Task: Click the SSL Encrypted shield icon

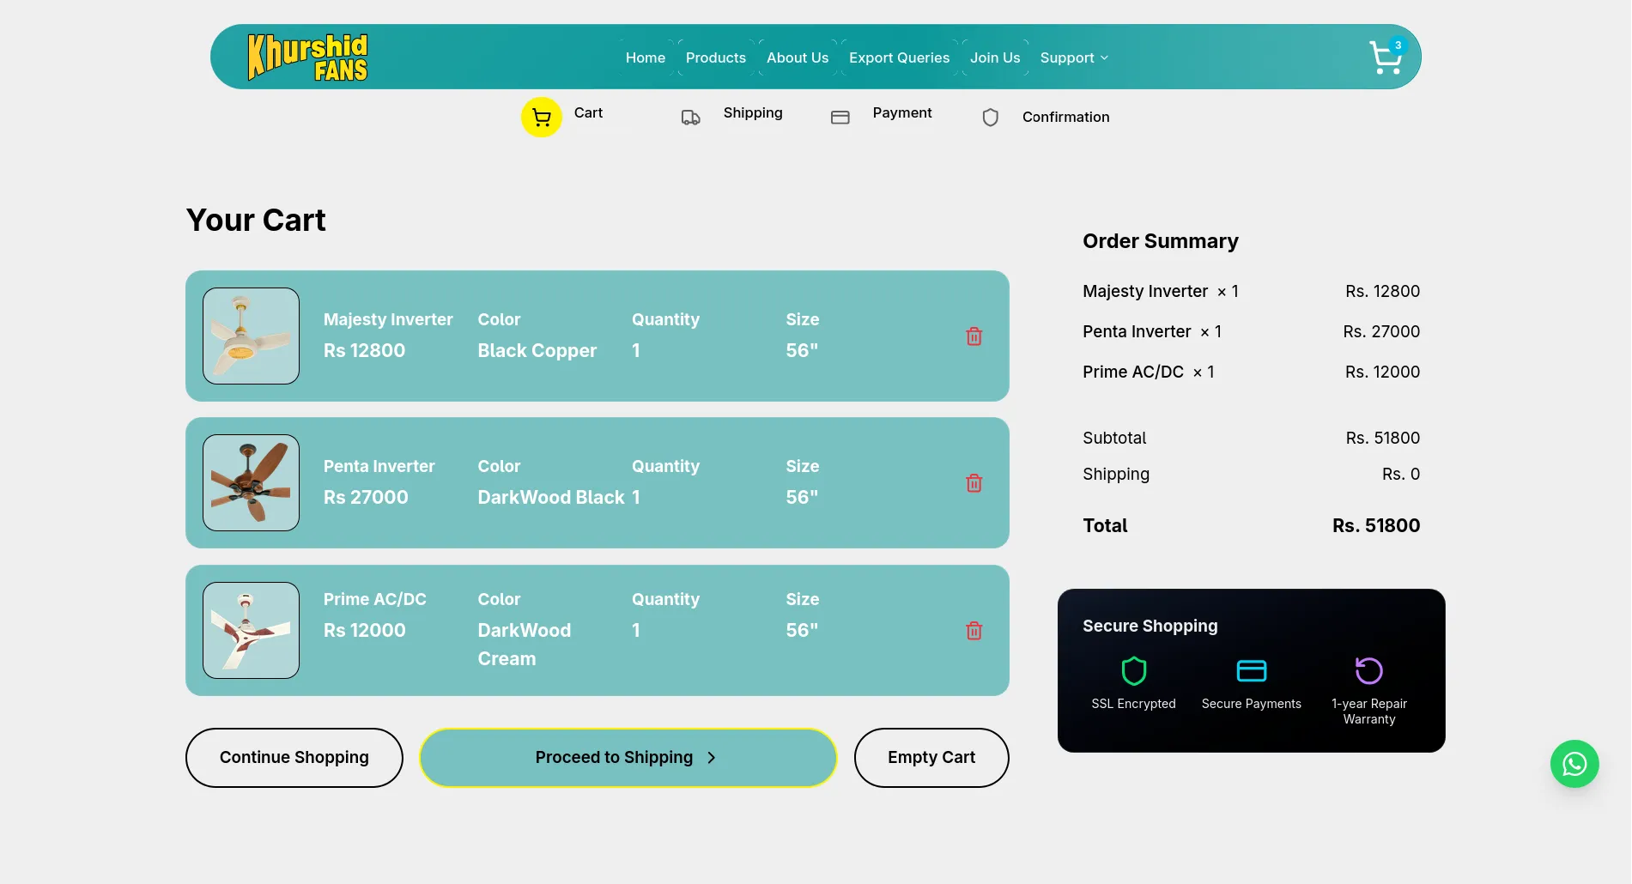Action: [x=1134, y=670]
